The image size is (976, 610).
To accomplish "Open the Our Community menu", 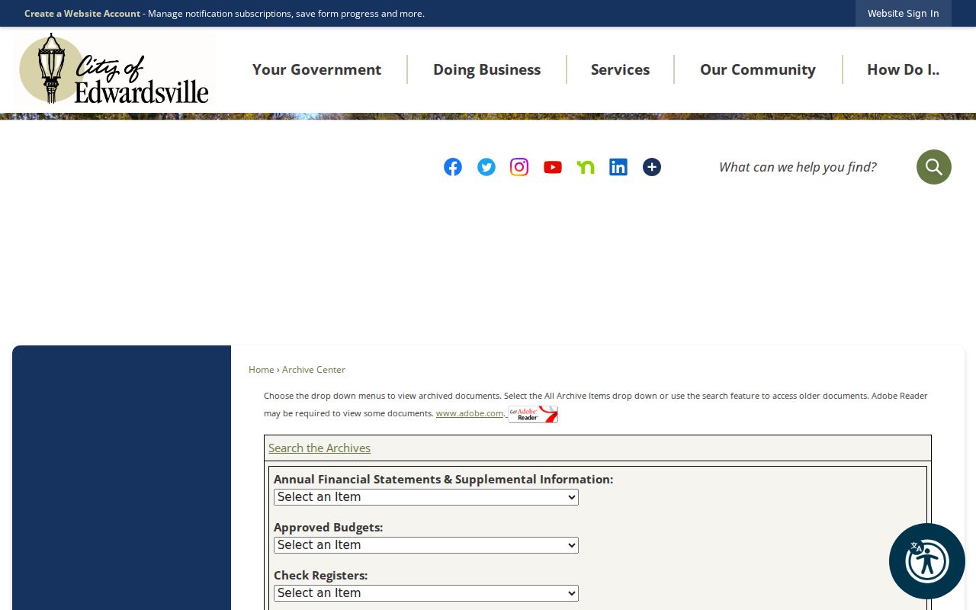I will pos(758,69).
